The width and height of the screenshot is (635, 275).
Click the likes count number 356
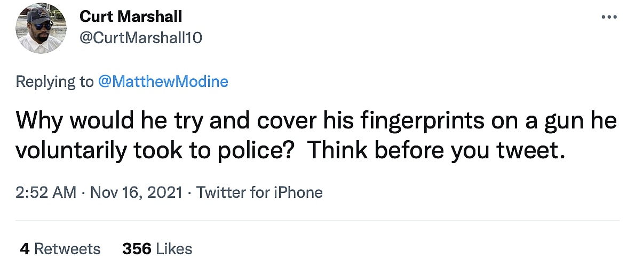[x=137, y=248]
